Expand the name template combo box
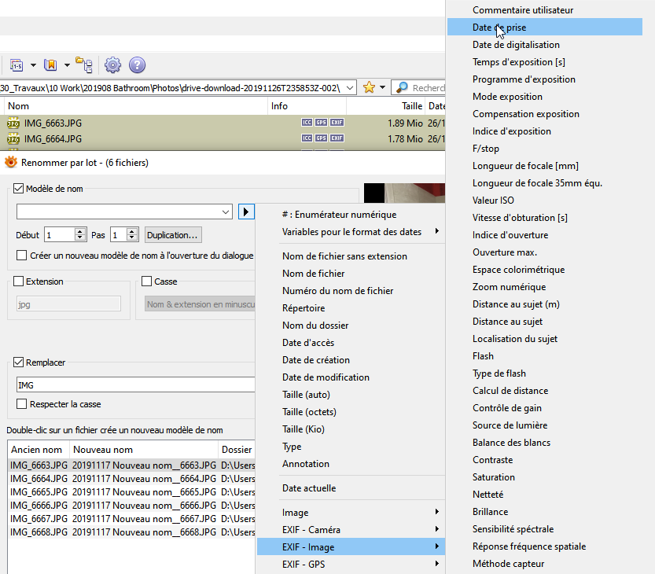The height and width of the screenshot is (574, 655). coord(226,212)
